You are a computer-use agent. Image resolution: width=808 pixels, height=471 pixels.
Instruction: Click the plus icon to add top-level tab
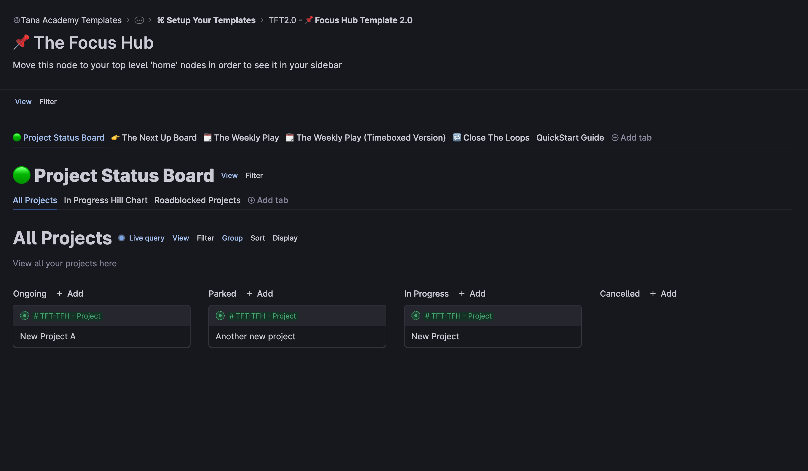coord(615,138)
